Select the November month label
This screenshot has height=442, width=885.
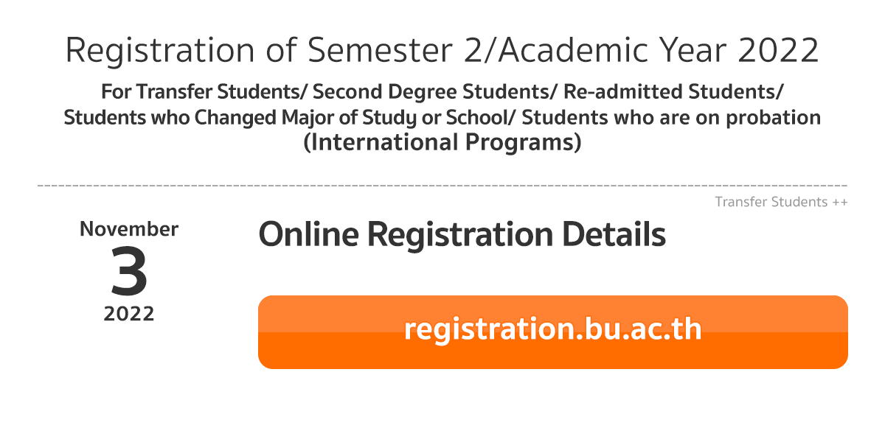(129, 229)
